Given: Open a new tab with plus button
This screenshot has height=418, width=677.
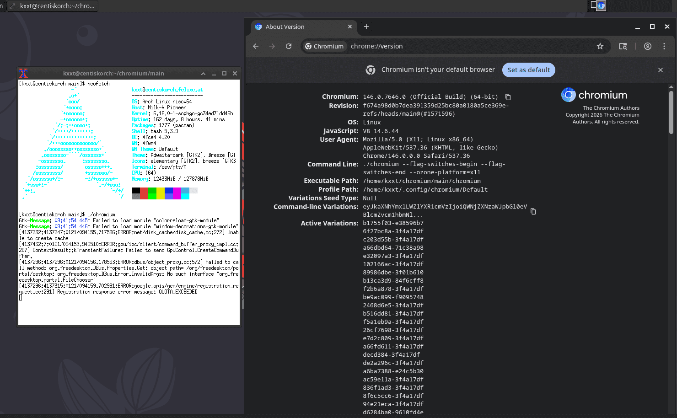Looking at the screenshot, I should [x=366, y=27].
